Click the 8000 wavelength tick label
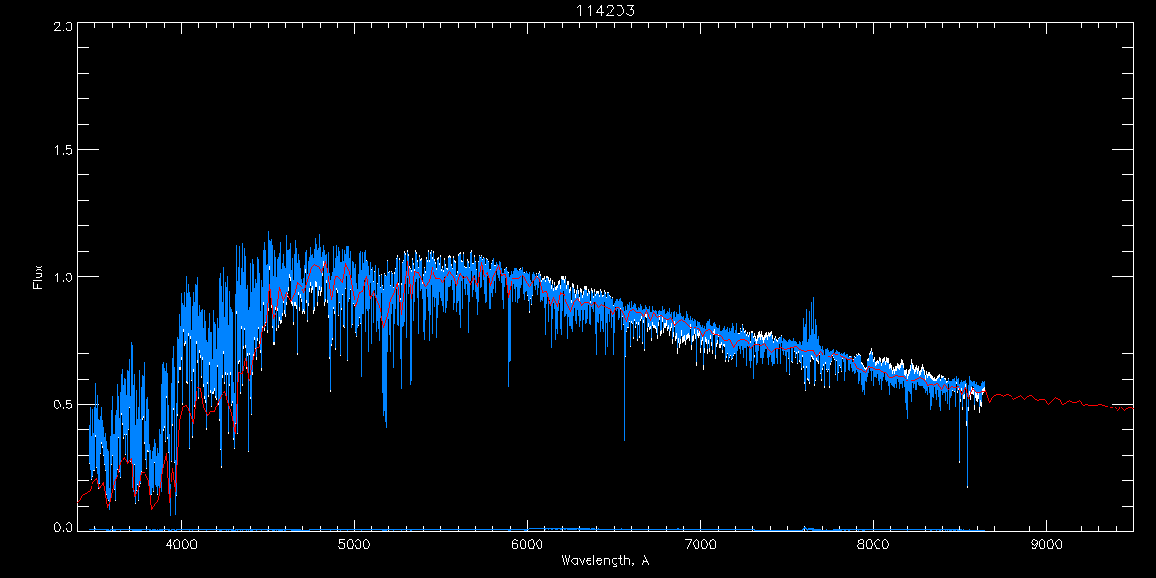 coord(874,543)
